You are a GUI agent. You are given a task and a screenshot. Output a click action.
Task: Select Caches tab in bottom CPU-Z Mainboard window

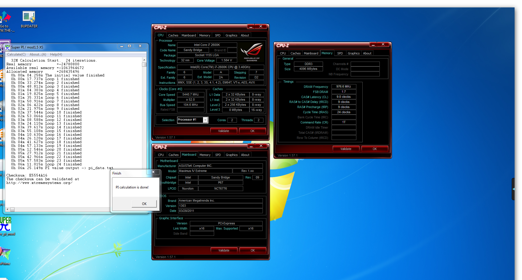[173, 155]
